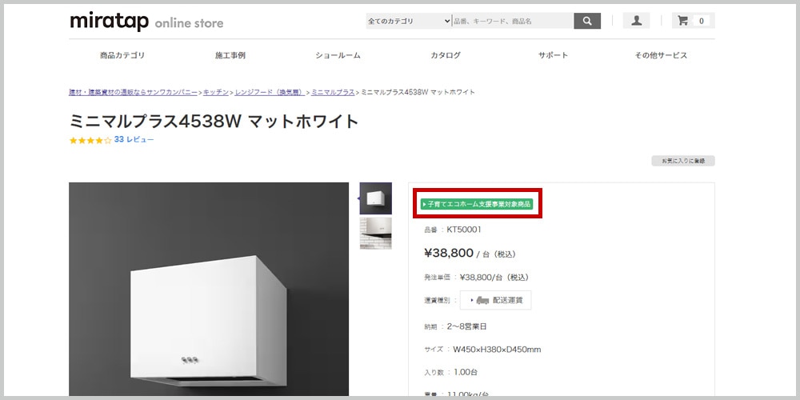The width and height of the screenshot is (800, 400).
Task: Click the star rating icons
Action: [90, 140]
